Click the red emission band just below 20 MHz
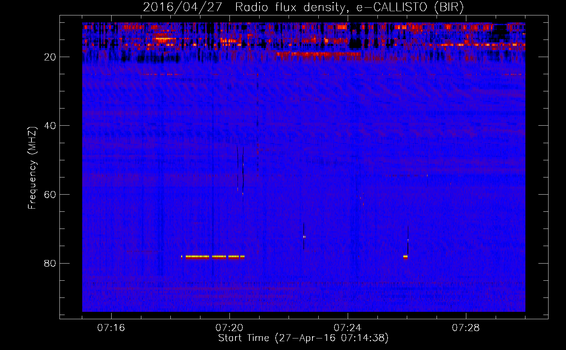This screenshot has height=350, width=566. pos(318,54)
